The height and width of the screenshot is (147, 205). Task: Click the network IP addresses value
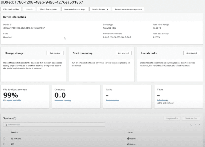pos(117,37)
